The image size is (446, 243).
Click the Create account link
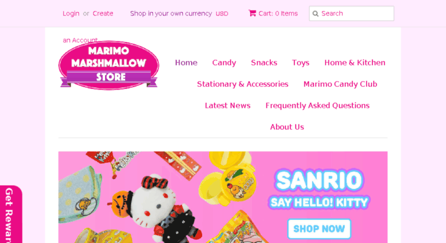pos(103,13)
